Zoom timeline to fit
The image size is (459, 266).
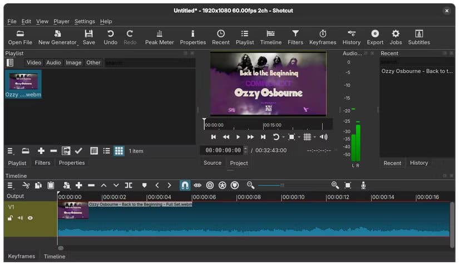[x=348, y=185]
